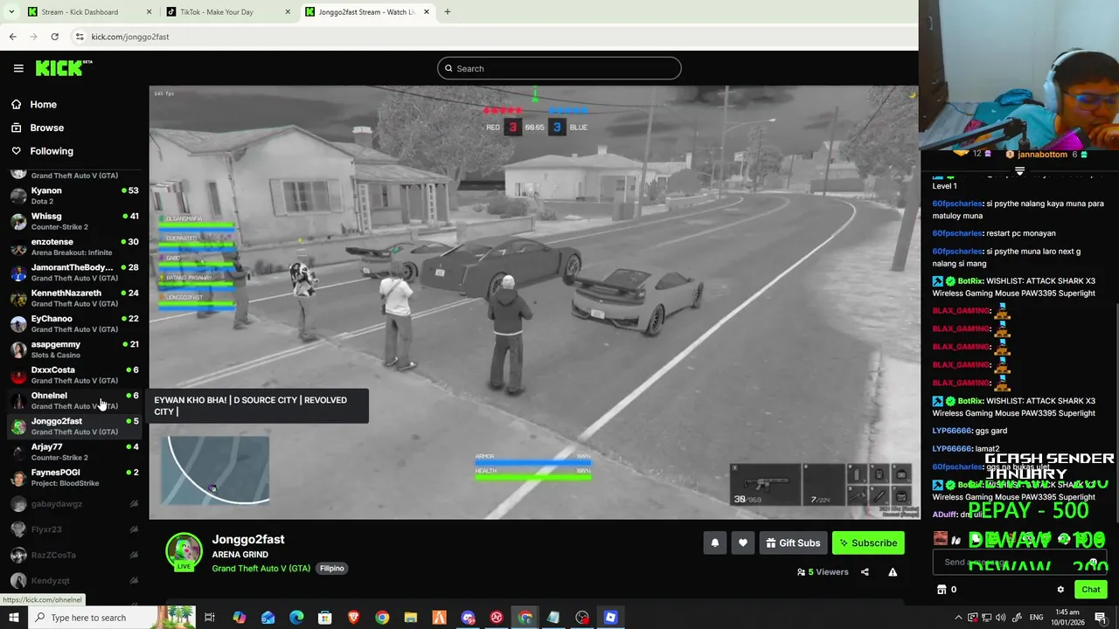1119x629 pixels.
Task: Open Task View on the taskbar
Action: click(x=210, y=618)
